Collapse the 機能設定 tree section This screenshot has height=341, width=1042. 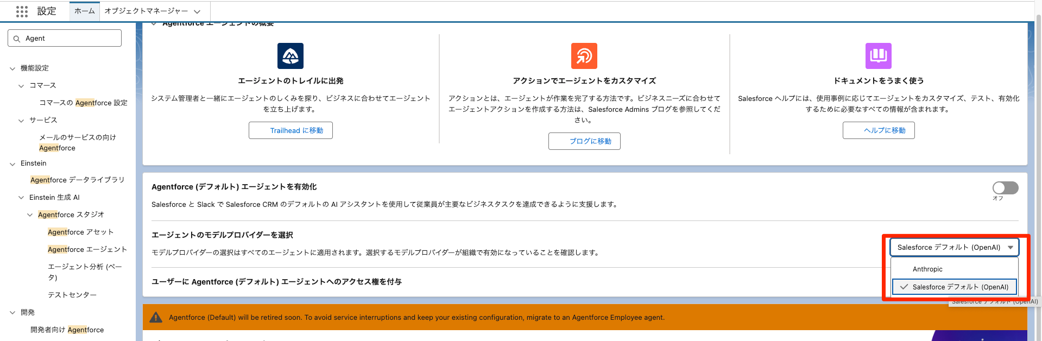click(12, 68)
